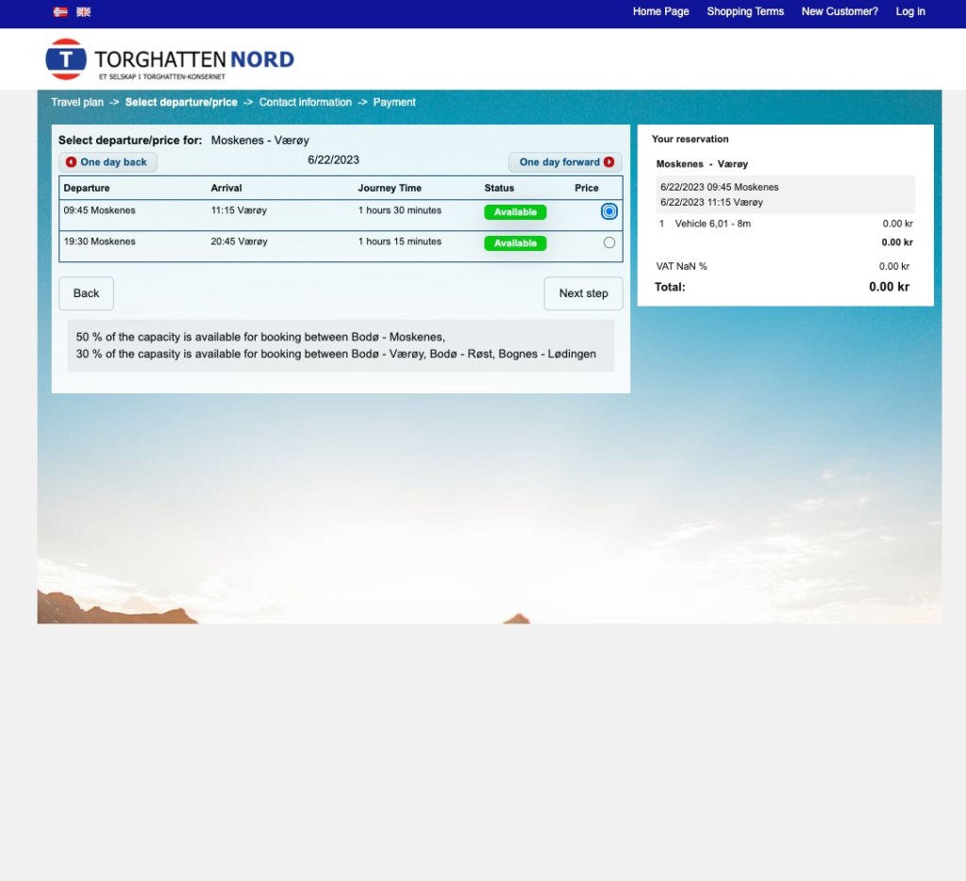The width and height of the screenshot is (966, 881).
Task: Click the 19:30 Moskenes departure row
Action: pos(283,243)
